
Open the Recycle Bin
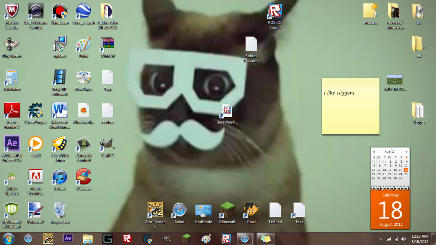click(x=60, y=213)
